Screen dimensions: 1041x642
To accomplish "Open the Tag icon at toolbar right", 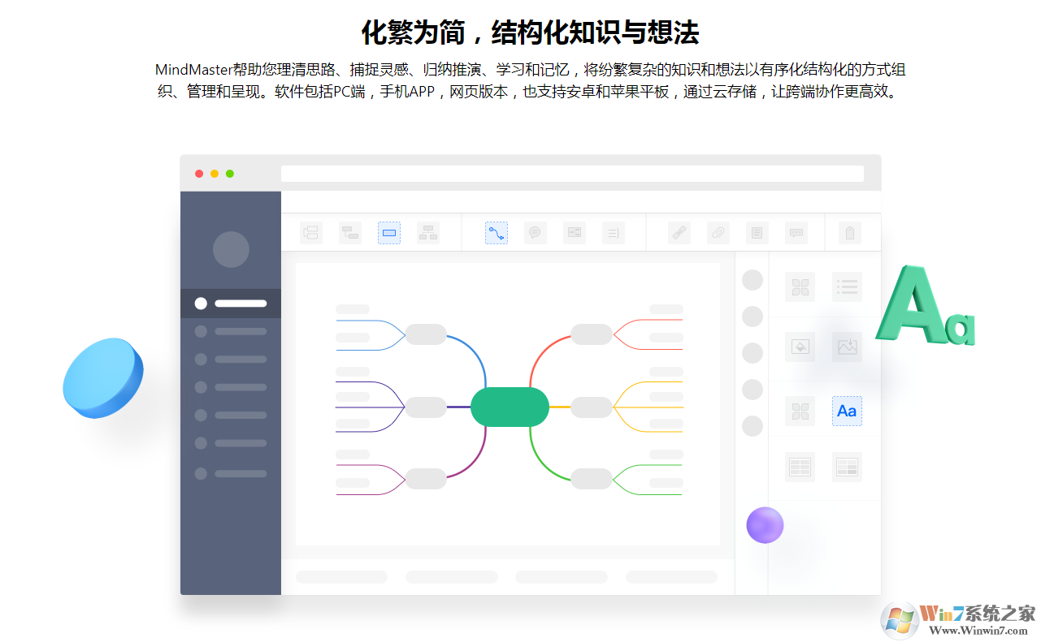I will pyautogui.click(x=849, y=233).
